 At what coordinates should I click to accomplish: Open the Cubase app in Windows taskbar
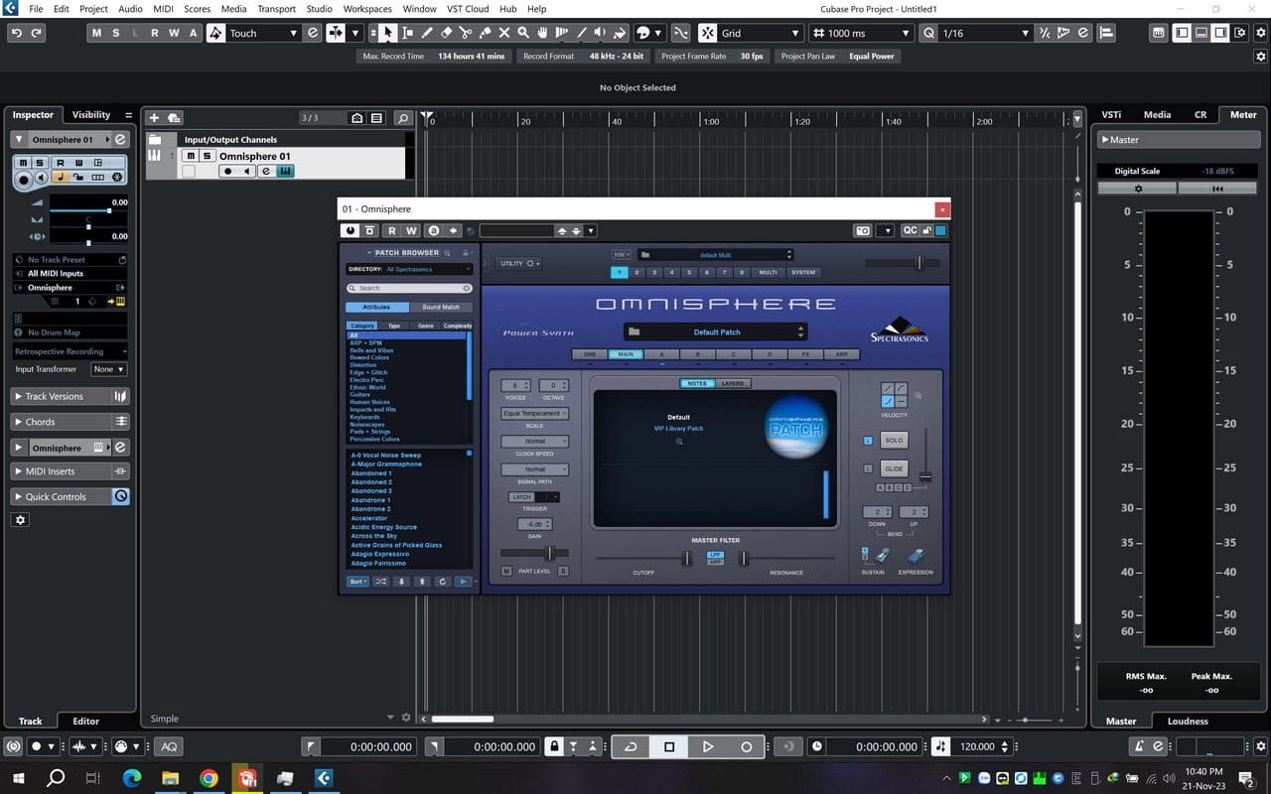[x=324, y=778]
